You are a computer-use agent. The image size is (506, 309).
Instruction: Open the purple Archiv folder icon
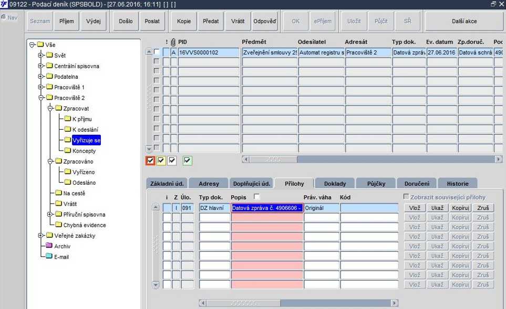pyautogui.click(x=49, y=246)
